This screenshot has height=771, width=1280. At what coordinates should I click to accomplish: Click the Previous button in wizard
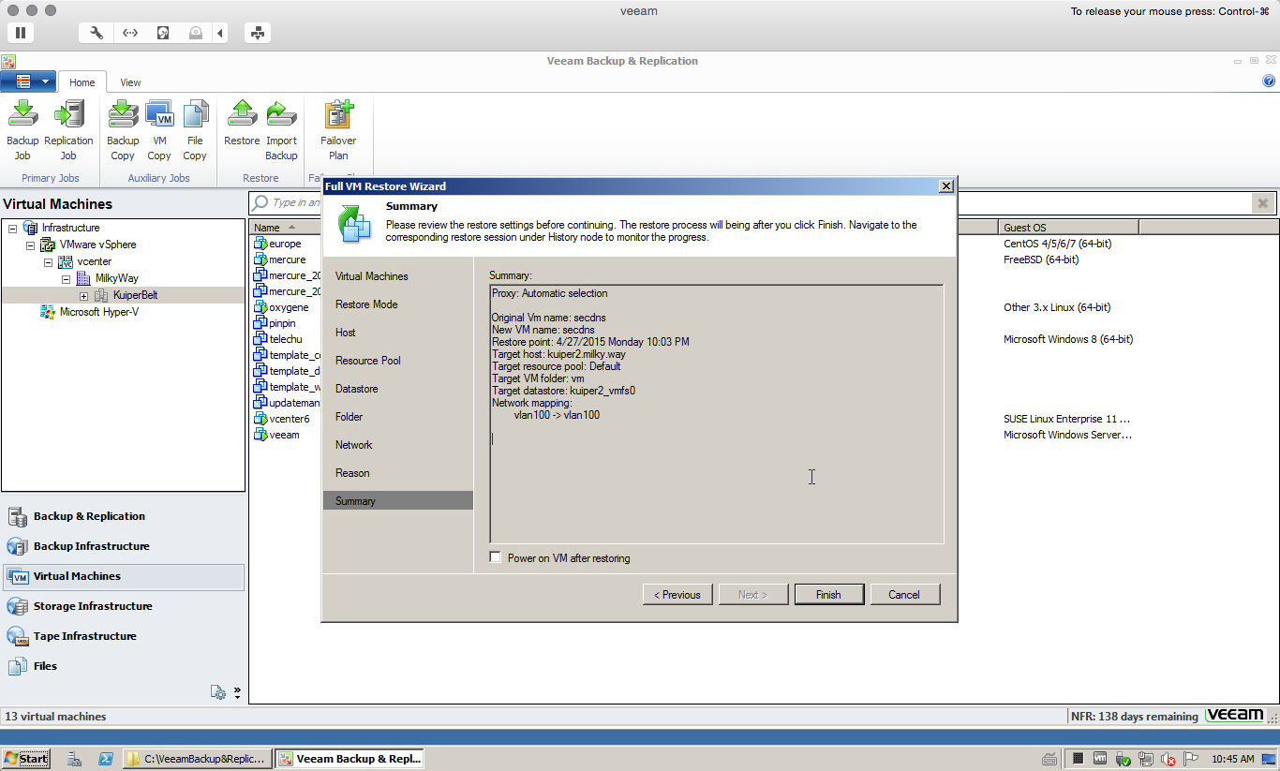677,595
